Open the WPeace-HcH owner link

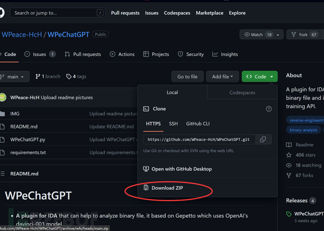22,34
